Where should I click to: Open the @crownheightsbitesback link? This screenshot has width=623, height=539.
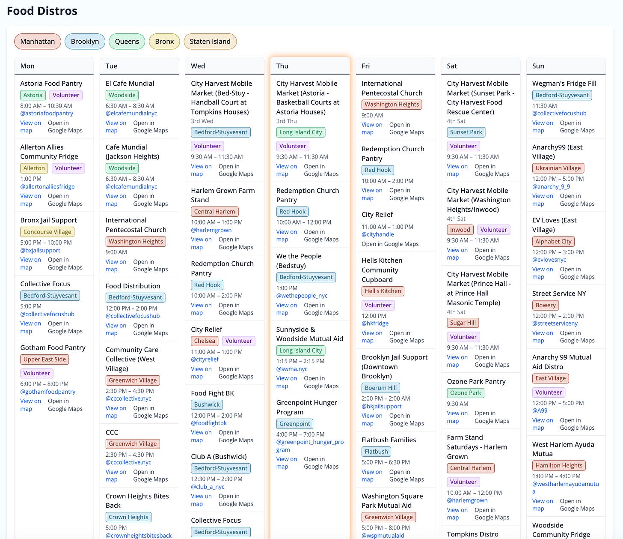(x=139, y=536)
